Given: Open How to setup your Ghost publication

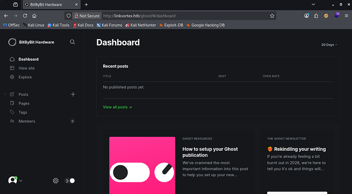Looking at the screenshot, I should tap(210, 152).
